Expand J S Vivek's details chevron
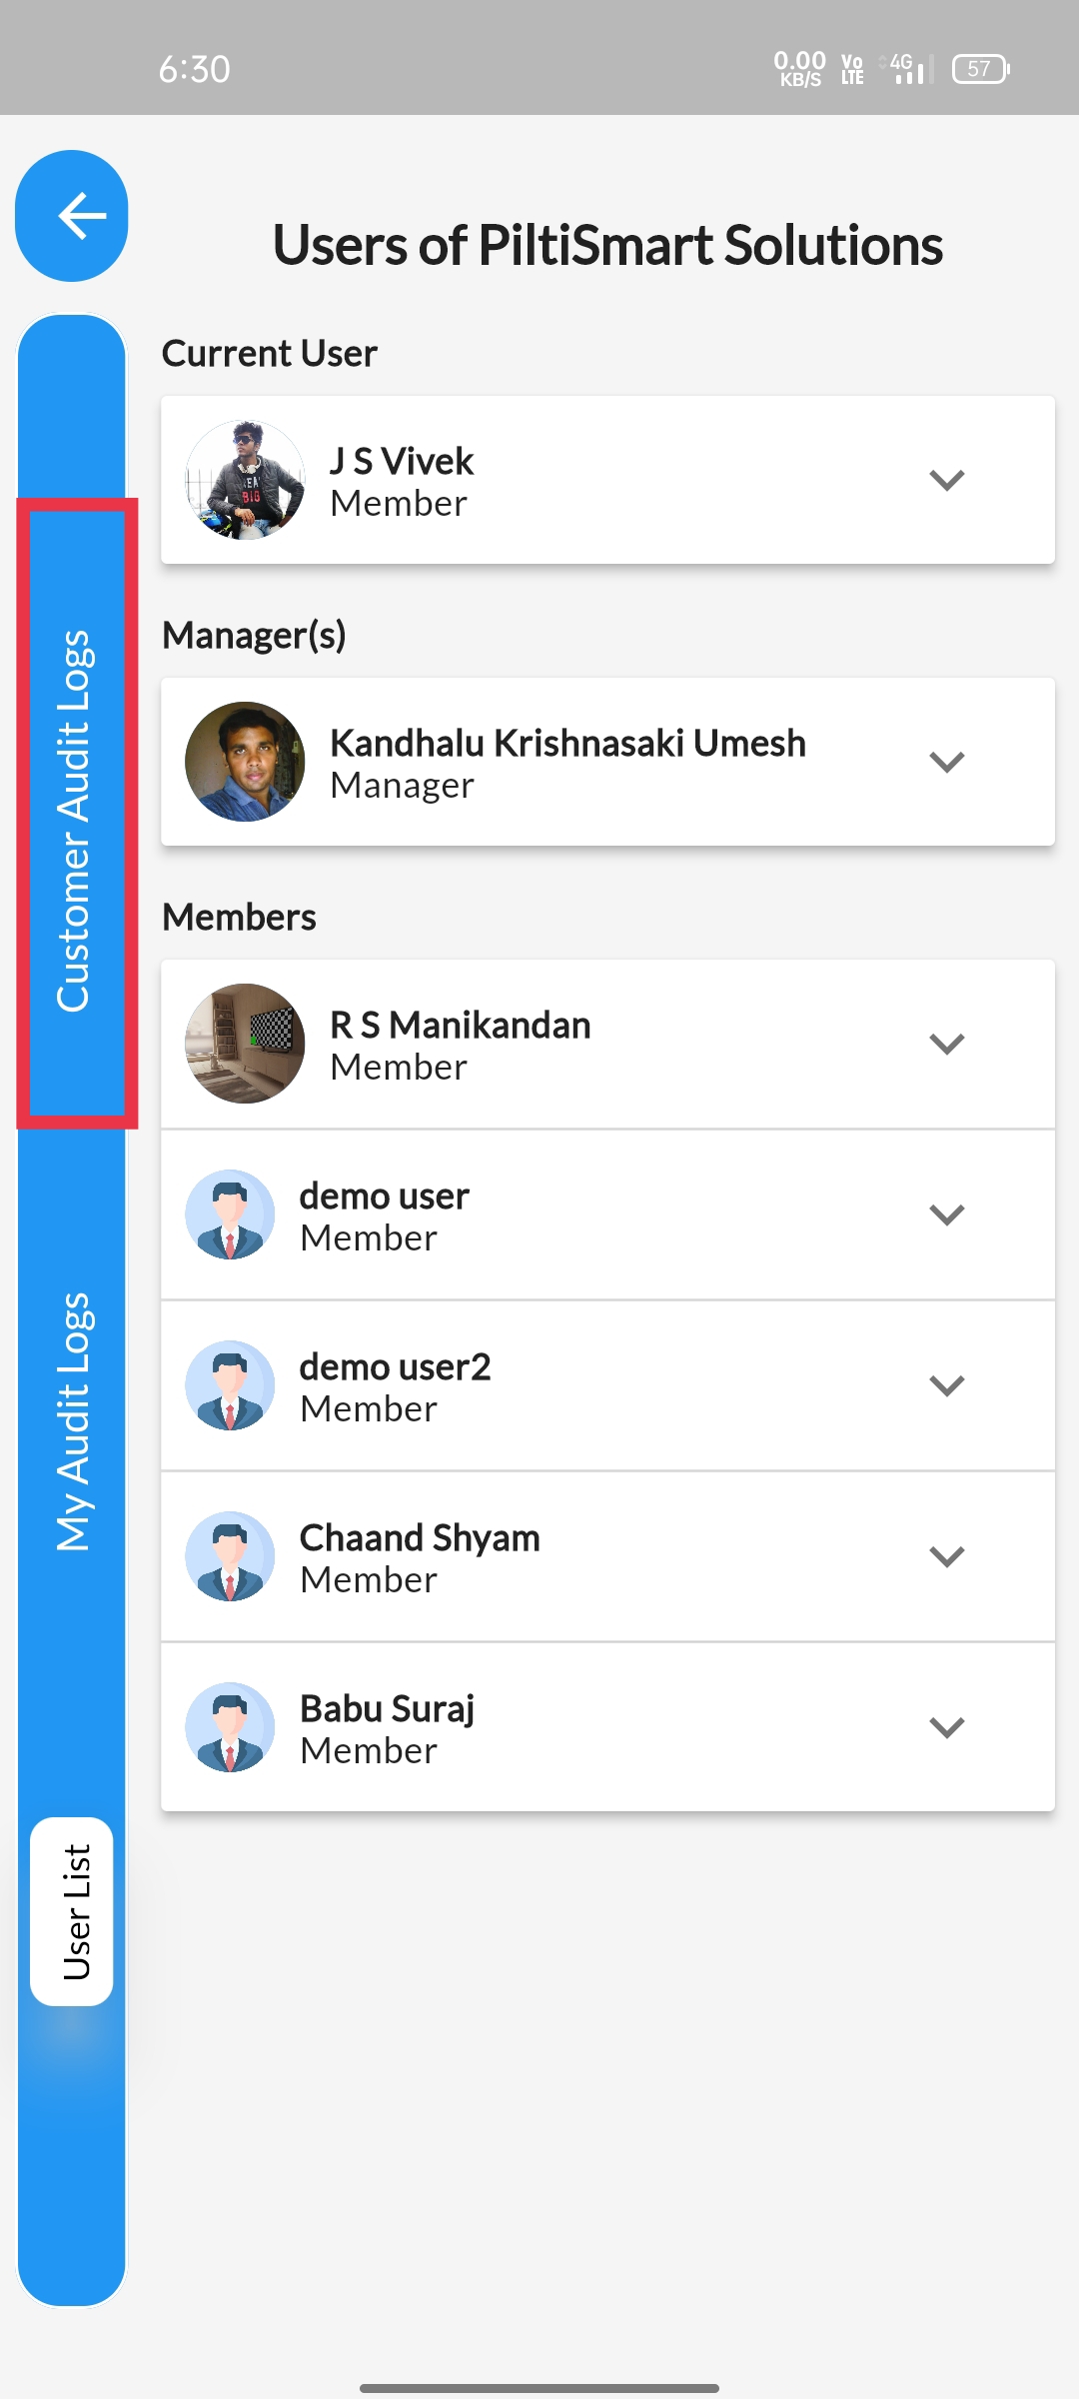The width and height of the screenshot is (1079, 2399). tap(946, 480)
